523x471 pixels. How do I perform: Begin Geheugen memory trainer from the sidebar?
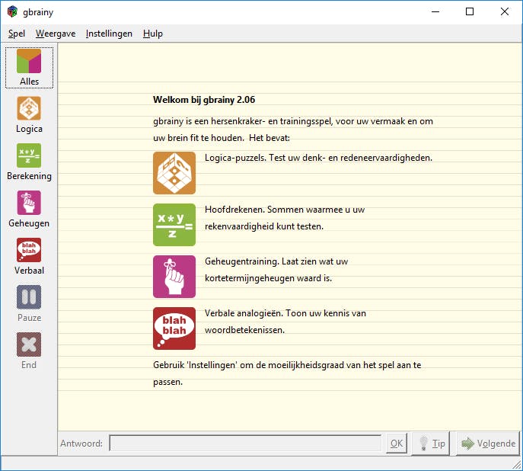point(29,210)
